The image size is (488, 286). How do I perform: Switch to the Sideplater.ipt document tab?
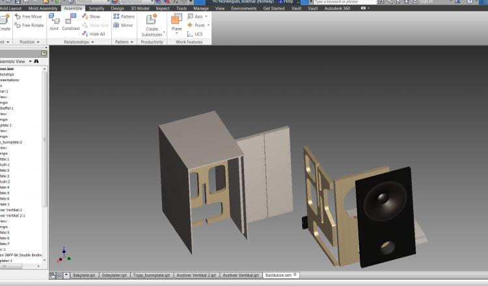pyautogui.click(x=114, y=276)
